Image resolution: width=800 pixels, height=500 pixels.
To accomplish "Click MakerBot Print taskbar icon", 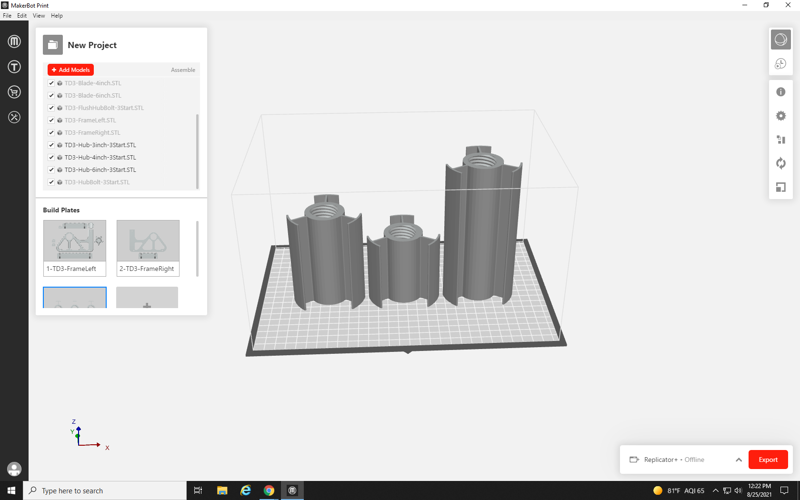I will 292,490.
